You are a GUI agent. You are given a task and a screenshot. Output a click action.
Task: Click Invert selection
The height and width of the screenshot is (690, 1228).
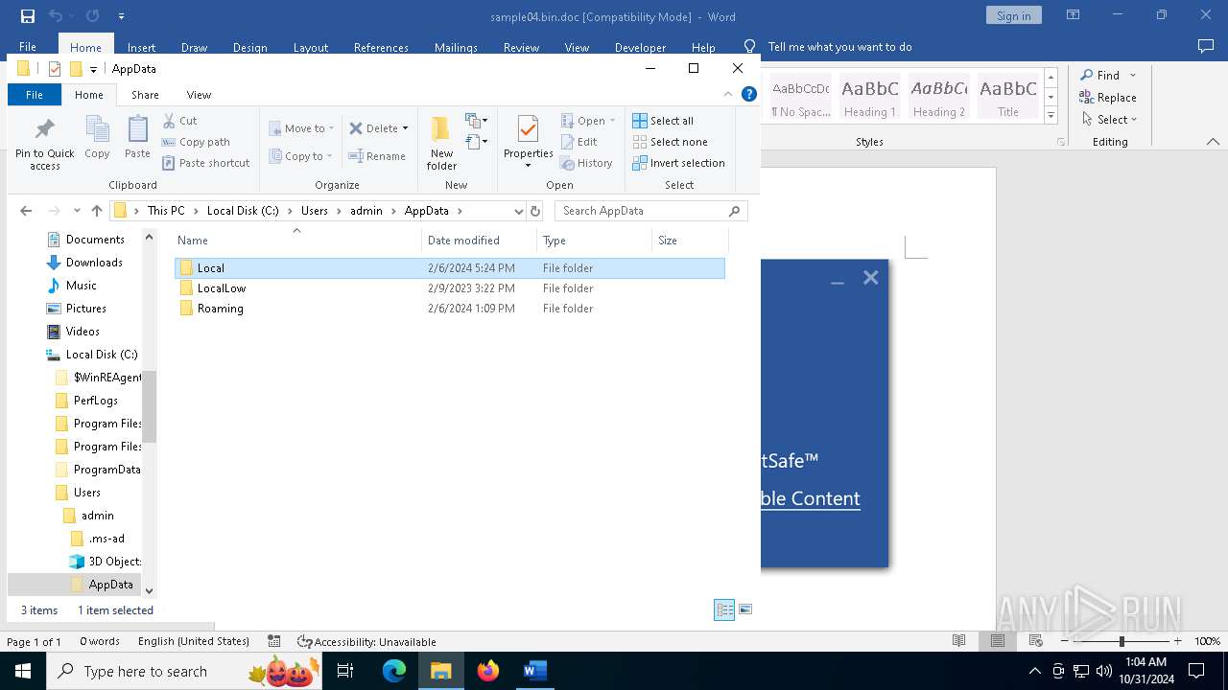[678, 163]
